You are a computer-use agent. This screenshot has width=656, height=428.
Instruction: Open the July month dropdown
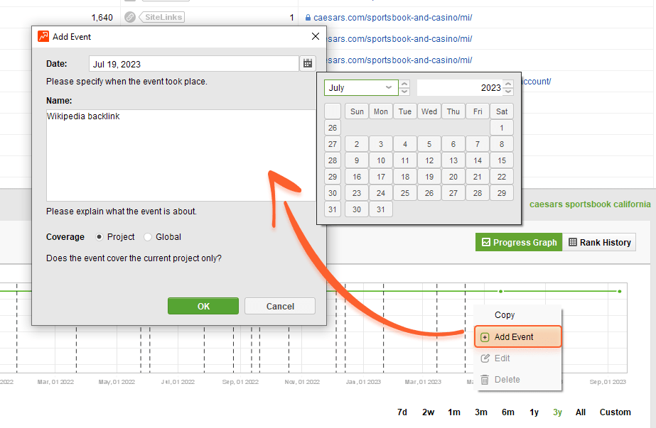pyautogui.click(x=361, y=88)
